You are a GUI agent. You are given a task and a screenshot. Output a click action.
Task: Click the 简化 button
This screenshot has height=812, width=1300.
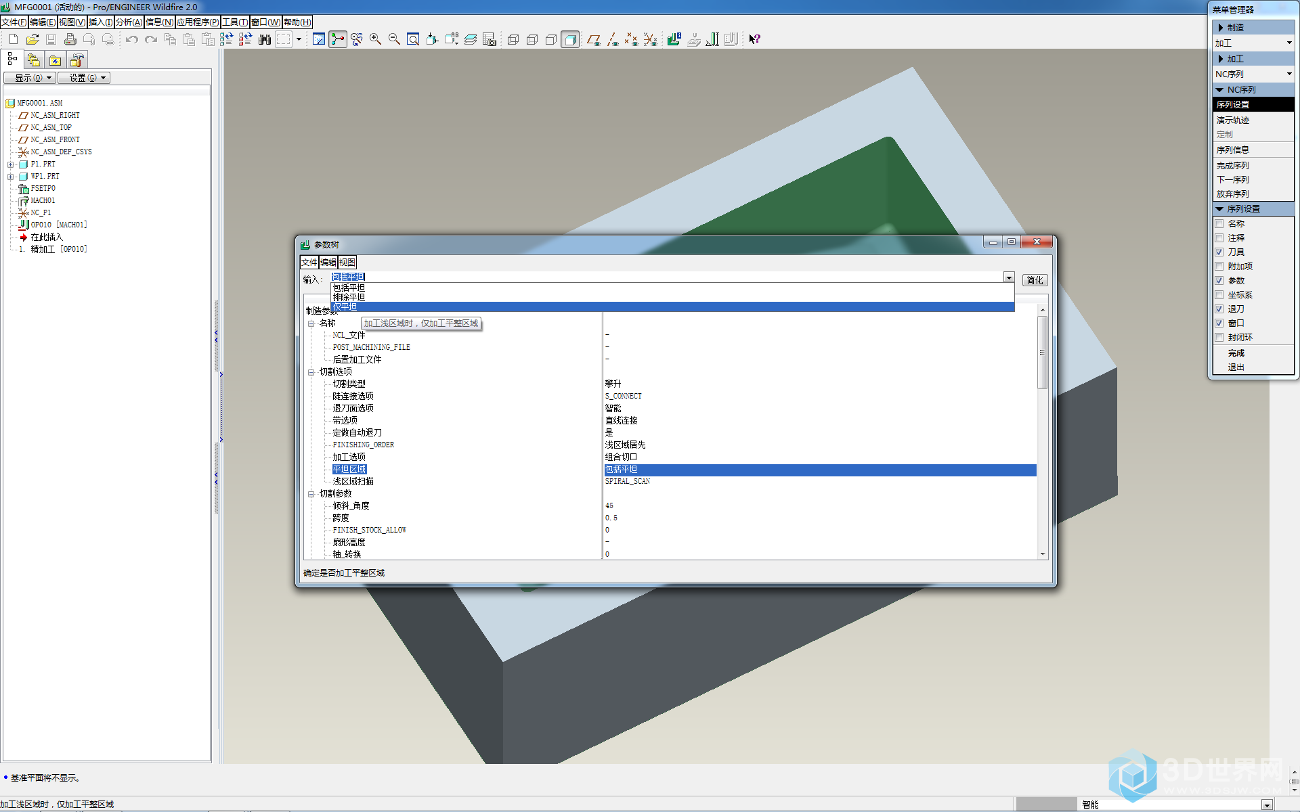(x=1035, y=280)
